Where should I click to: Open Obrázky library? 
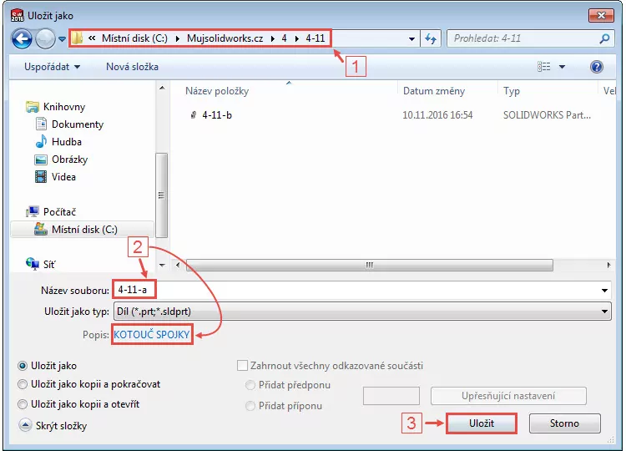pos(69,160)
